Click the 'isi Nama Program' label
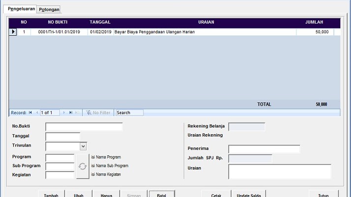 click(x=106, y=157)
